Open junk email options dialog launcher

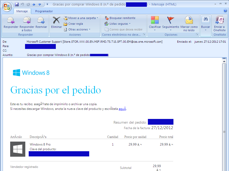(x=144, y=34)
